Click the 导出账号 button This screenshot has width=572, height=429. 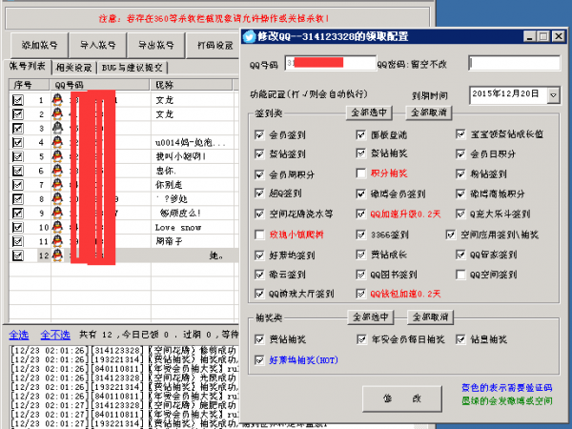pyautogui.click(x=156, y=45)
